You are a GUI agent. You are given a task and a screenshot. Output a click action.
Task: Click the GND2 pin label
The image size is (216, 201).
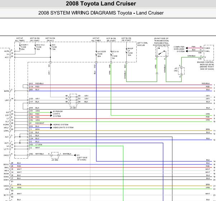click(x=6, y=155)
